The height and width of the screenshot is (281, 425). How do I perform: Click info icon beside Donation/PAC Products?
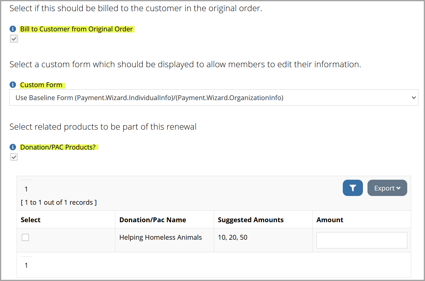pos(13,147)
